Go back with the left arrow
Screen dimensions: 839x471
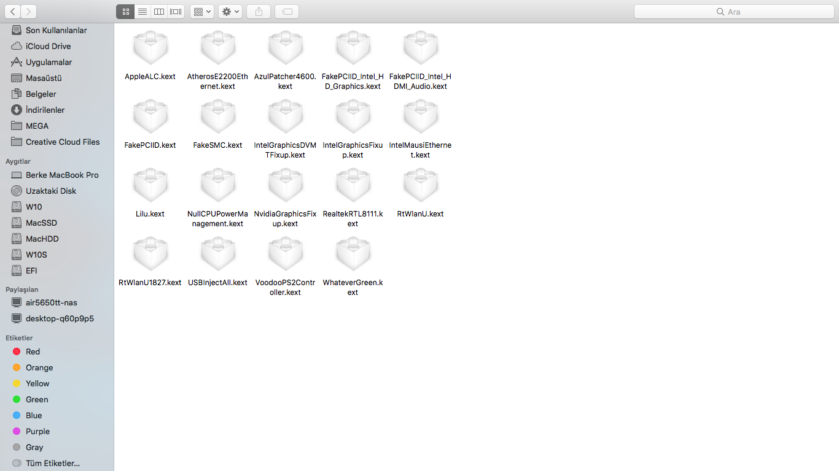(x=12, y=12)
